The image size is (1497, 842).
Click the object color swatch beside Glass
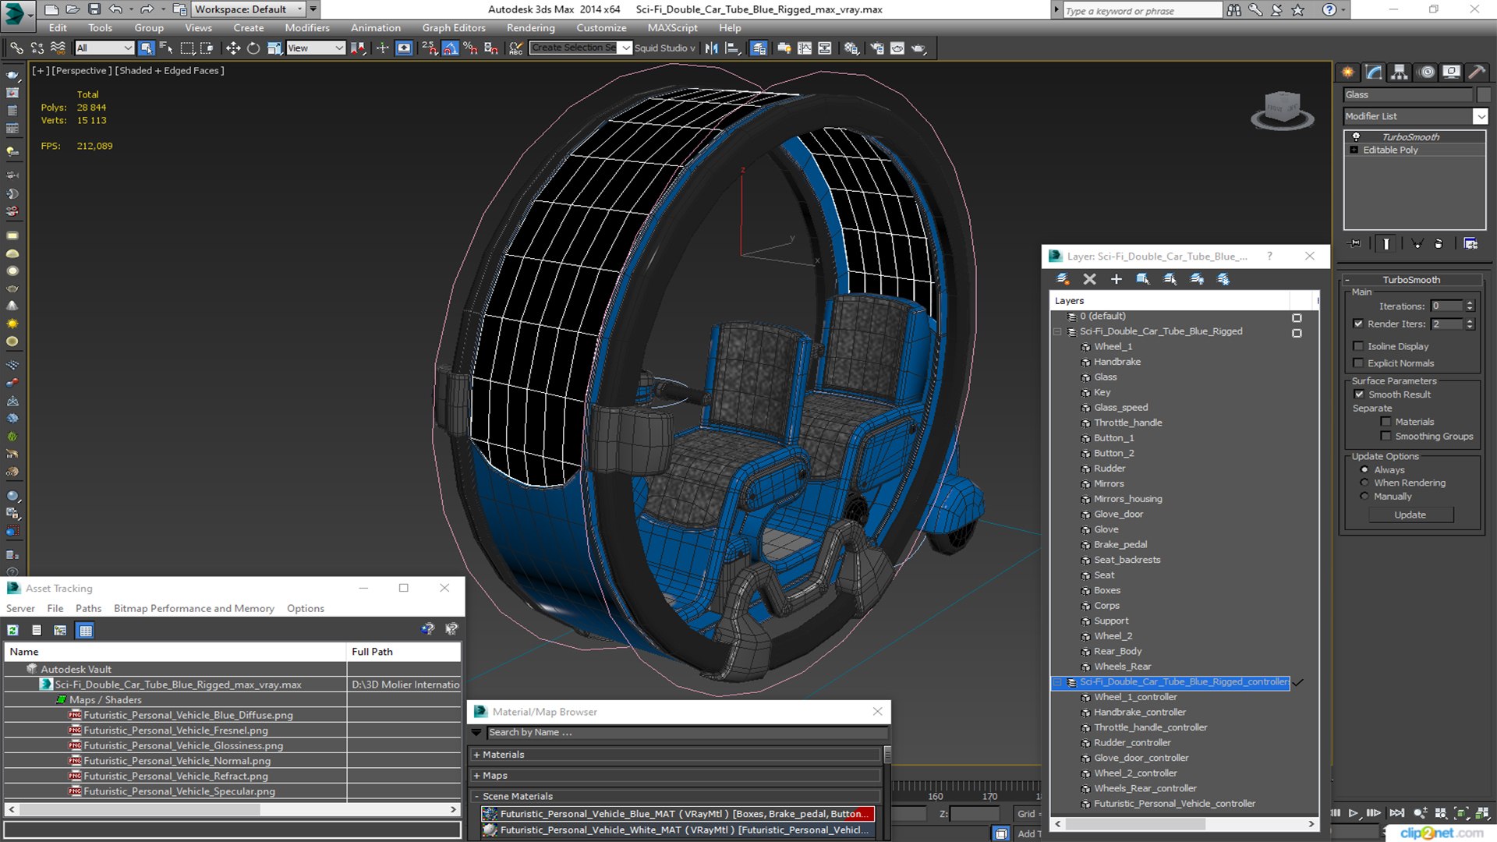click(x=1484, y=95)
